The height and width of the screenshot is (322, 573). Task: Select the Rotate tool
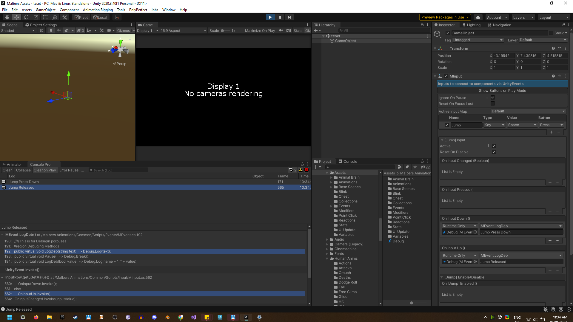26,17
